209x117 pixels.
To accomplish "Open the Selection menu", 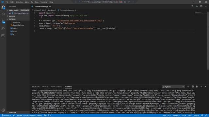I will [19, 2].
